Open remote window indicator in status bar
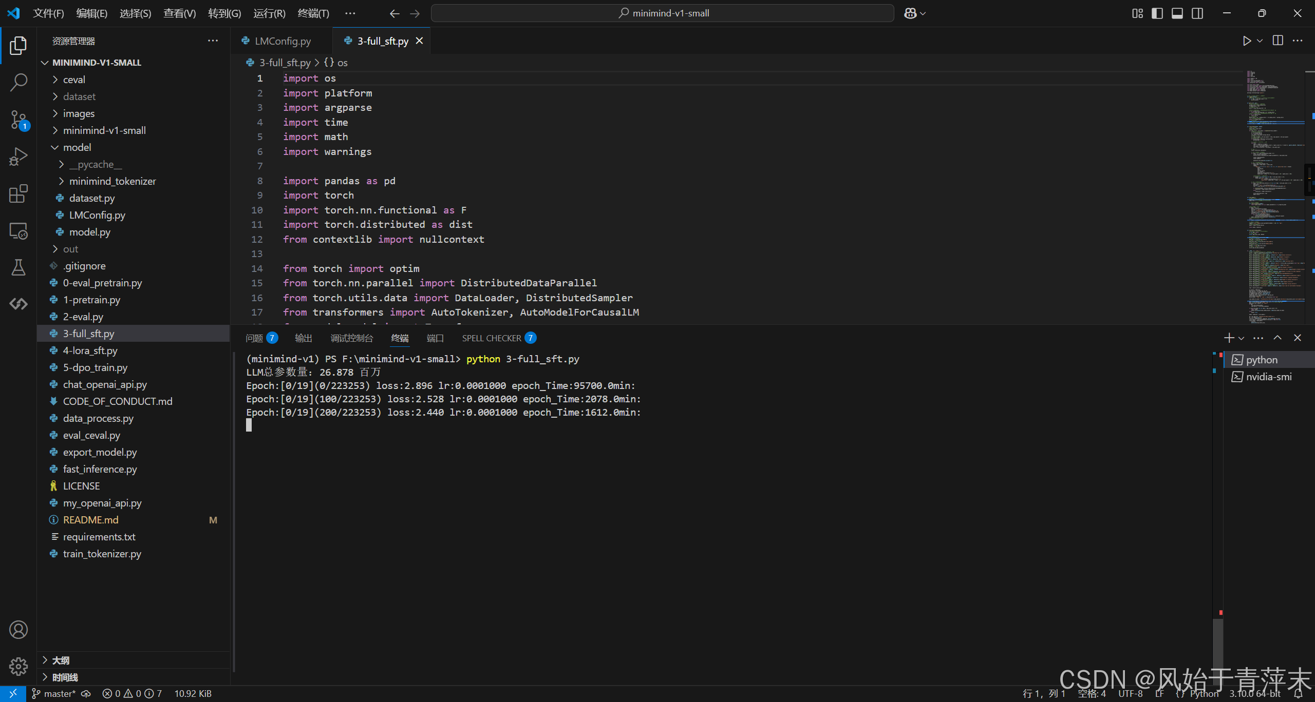The height and width of the screenshot is (702, 1315). pyautogui.click(x=13, y=693)
